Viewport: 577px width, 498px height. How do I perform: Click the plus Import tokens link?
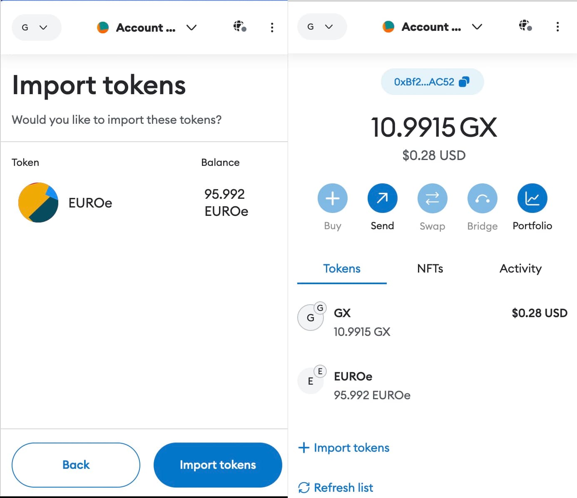[344, 448]
